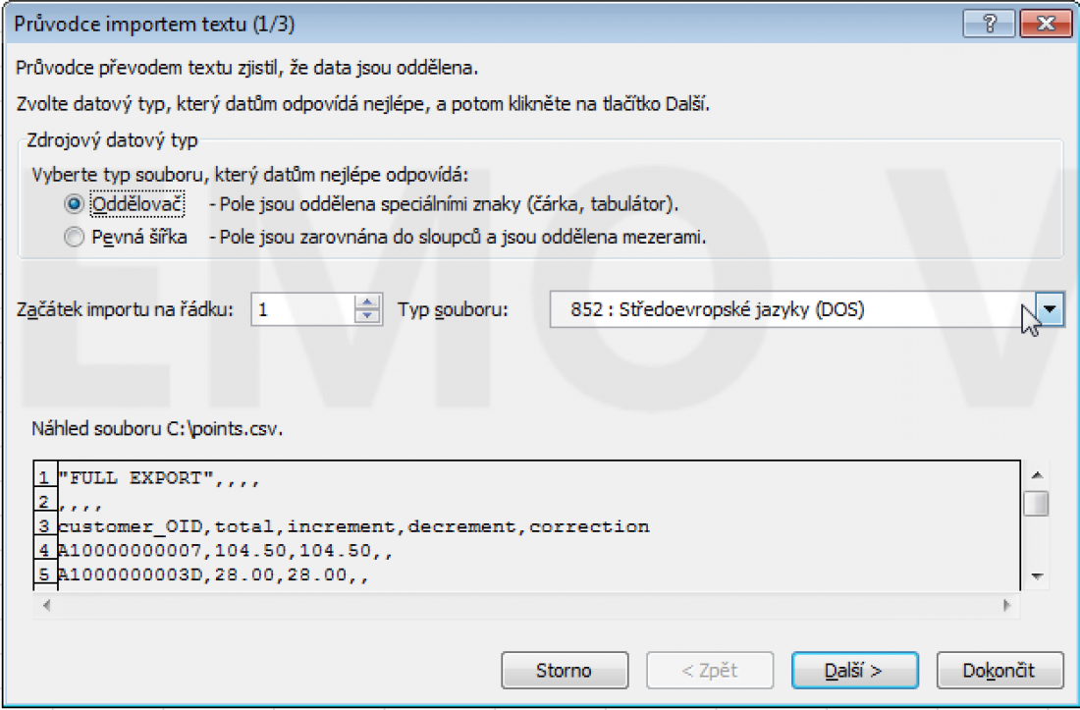Select the Oddělovač radio option

[73, 204]
